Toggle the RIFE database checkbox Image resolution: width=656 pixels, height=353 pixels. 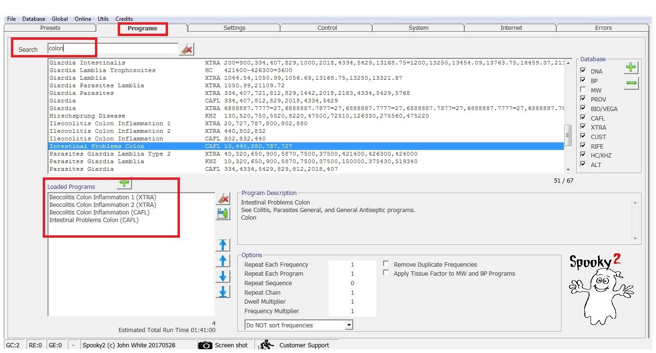click(x=583, y=146)
